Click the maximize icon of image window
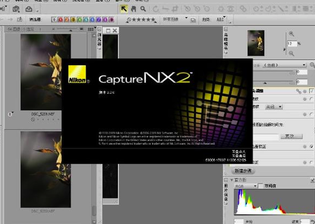Image resolution: width=315 pixels, height=224 pixels. (x=108, y=30)
